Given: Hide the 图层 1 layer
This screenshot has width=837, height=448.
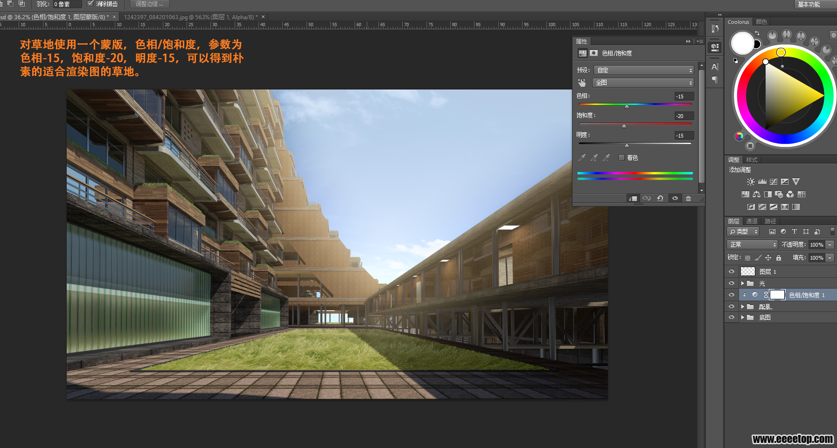Looking at the screenshot, I should [x=732, y=271].
